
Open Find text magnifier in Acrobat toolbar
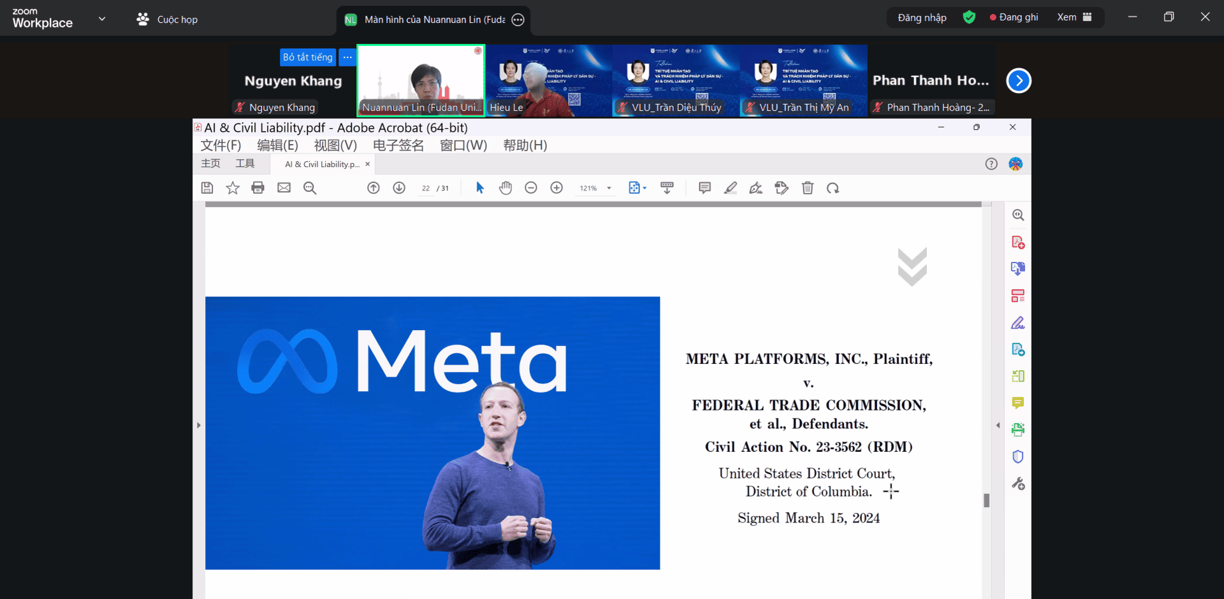click(x=310, y=188)
